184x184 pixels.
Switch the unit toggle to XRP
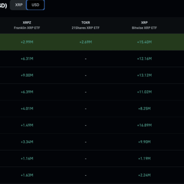(x=19, y=5)
